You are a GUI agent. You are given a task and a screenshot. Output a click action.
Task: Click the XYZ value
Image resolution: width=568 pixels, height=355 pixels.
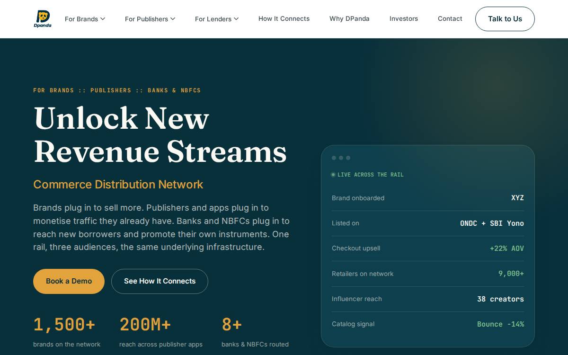coord(517,198)
